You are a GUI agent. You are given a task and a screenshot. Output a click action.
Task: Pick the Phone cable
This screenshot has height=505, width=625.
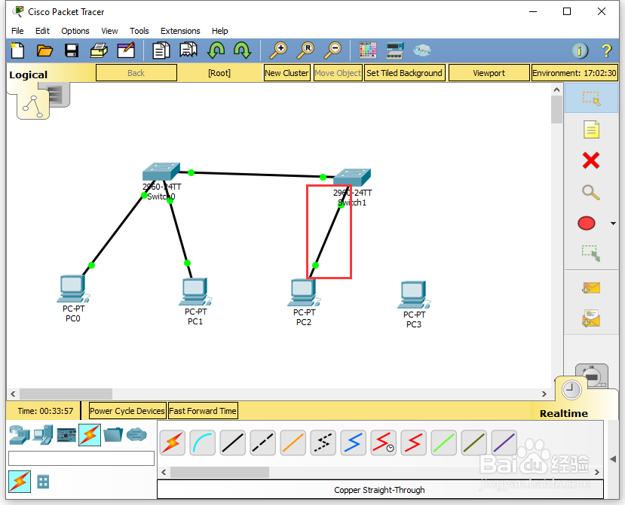click(x=323, y=443)
